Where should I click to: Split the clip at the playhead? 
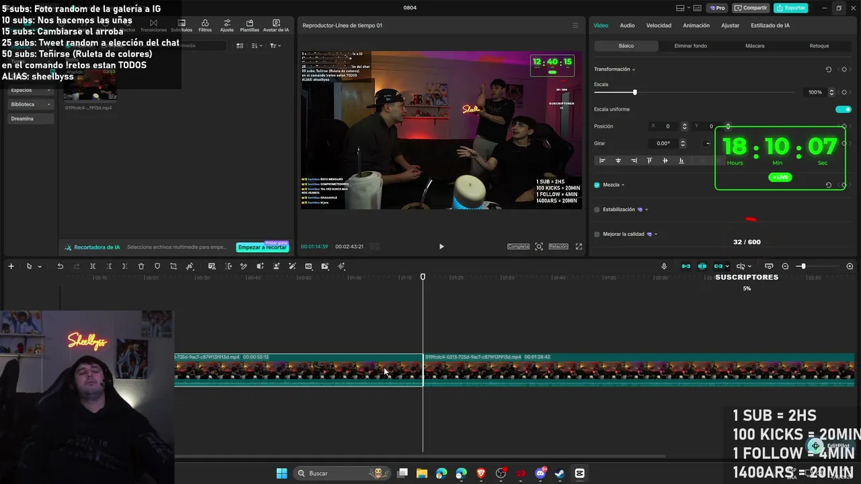pos(93,266)
